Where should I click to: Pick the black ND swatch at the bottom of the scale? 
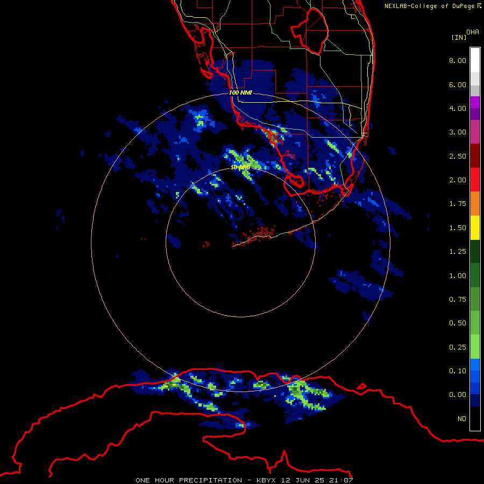click(475, 418)
